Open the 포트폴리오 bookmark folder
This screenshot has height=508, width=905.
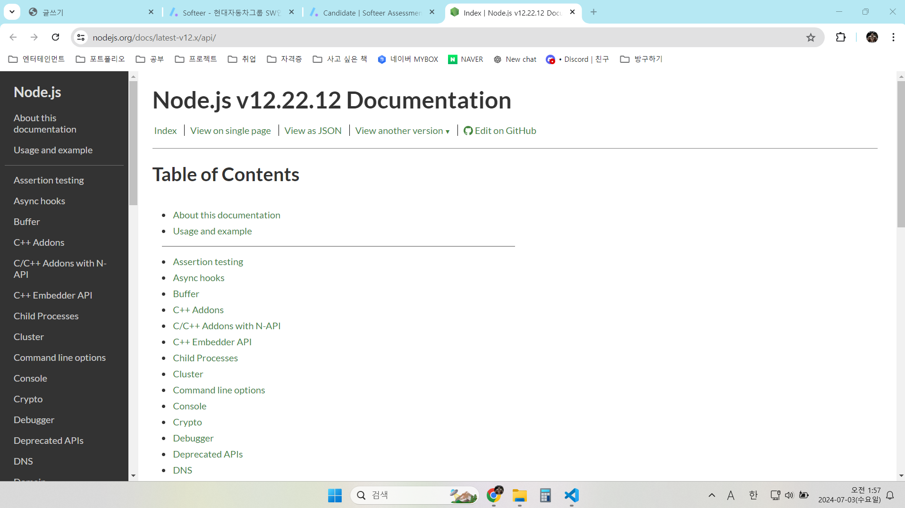tap(101, 59)
